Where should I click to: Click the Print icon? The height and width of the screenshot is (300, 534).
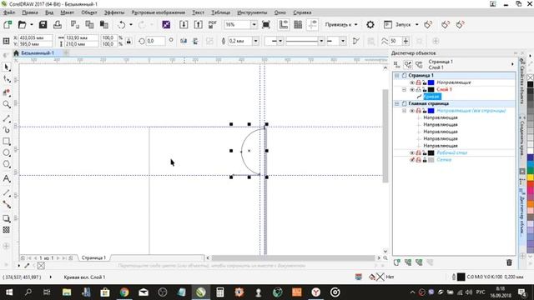tap(58, 24)
